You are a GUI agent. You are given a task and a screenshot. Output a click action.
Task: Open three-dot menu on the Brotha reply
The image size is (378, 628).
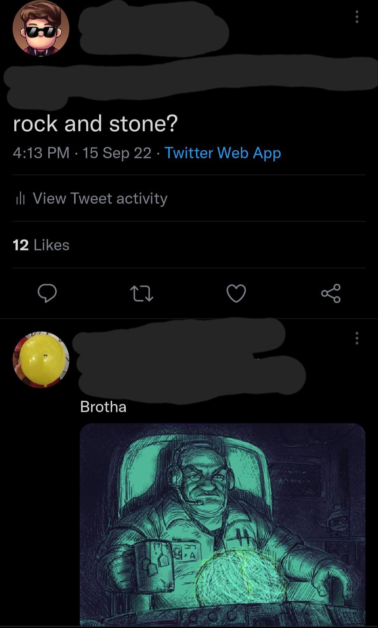click(357, 338)
